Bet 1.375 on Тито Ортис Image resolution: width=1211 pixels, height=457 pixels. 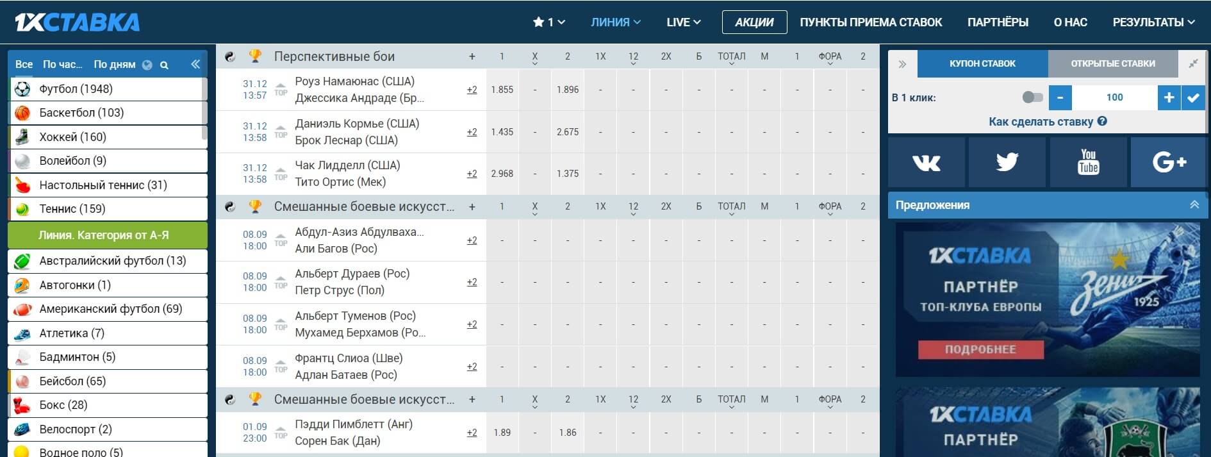567,174
